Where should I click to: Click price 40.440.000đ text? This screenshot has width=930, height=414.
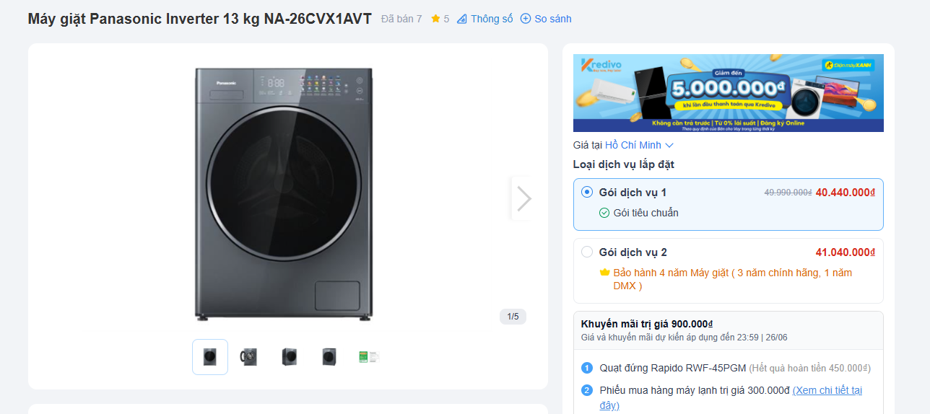click(846, 193)
